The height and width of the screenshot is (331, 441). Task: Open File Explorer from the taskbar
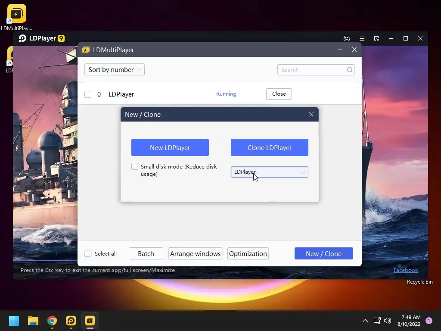pyautogui.click(x=33, y=321)
